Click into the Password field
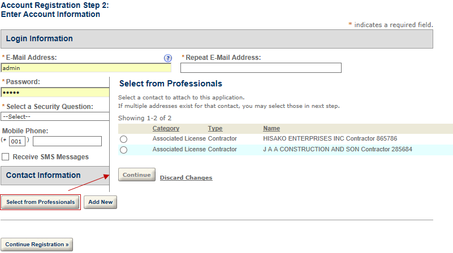453x253 pixels. (55, 93)
